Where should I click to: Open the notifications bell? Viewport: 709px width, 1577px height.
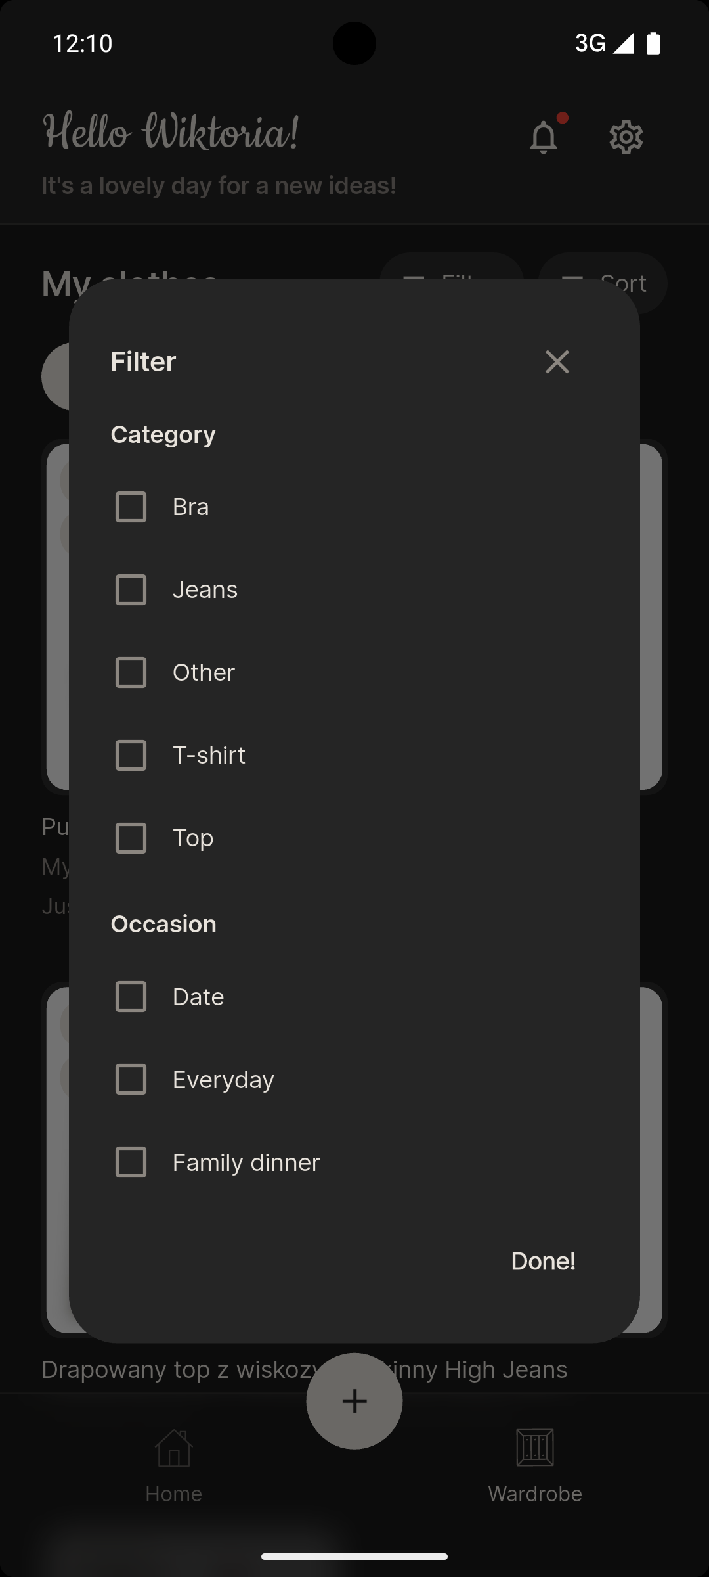coord(544,137)
